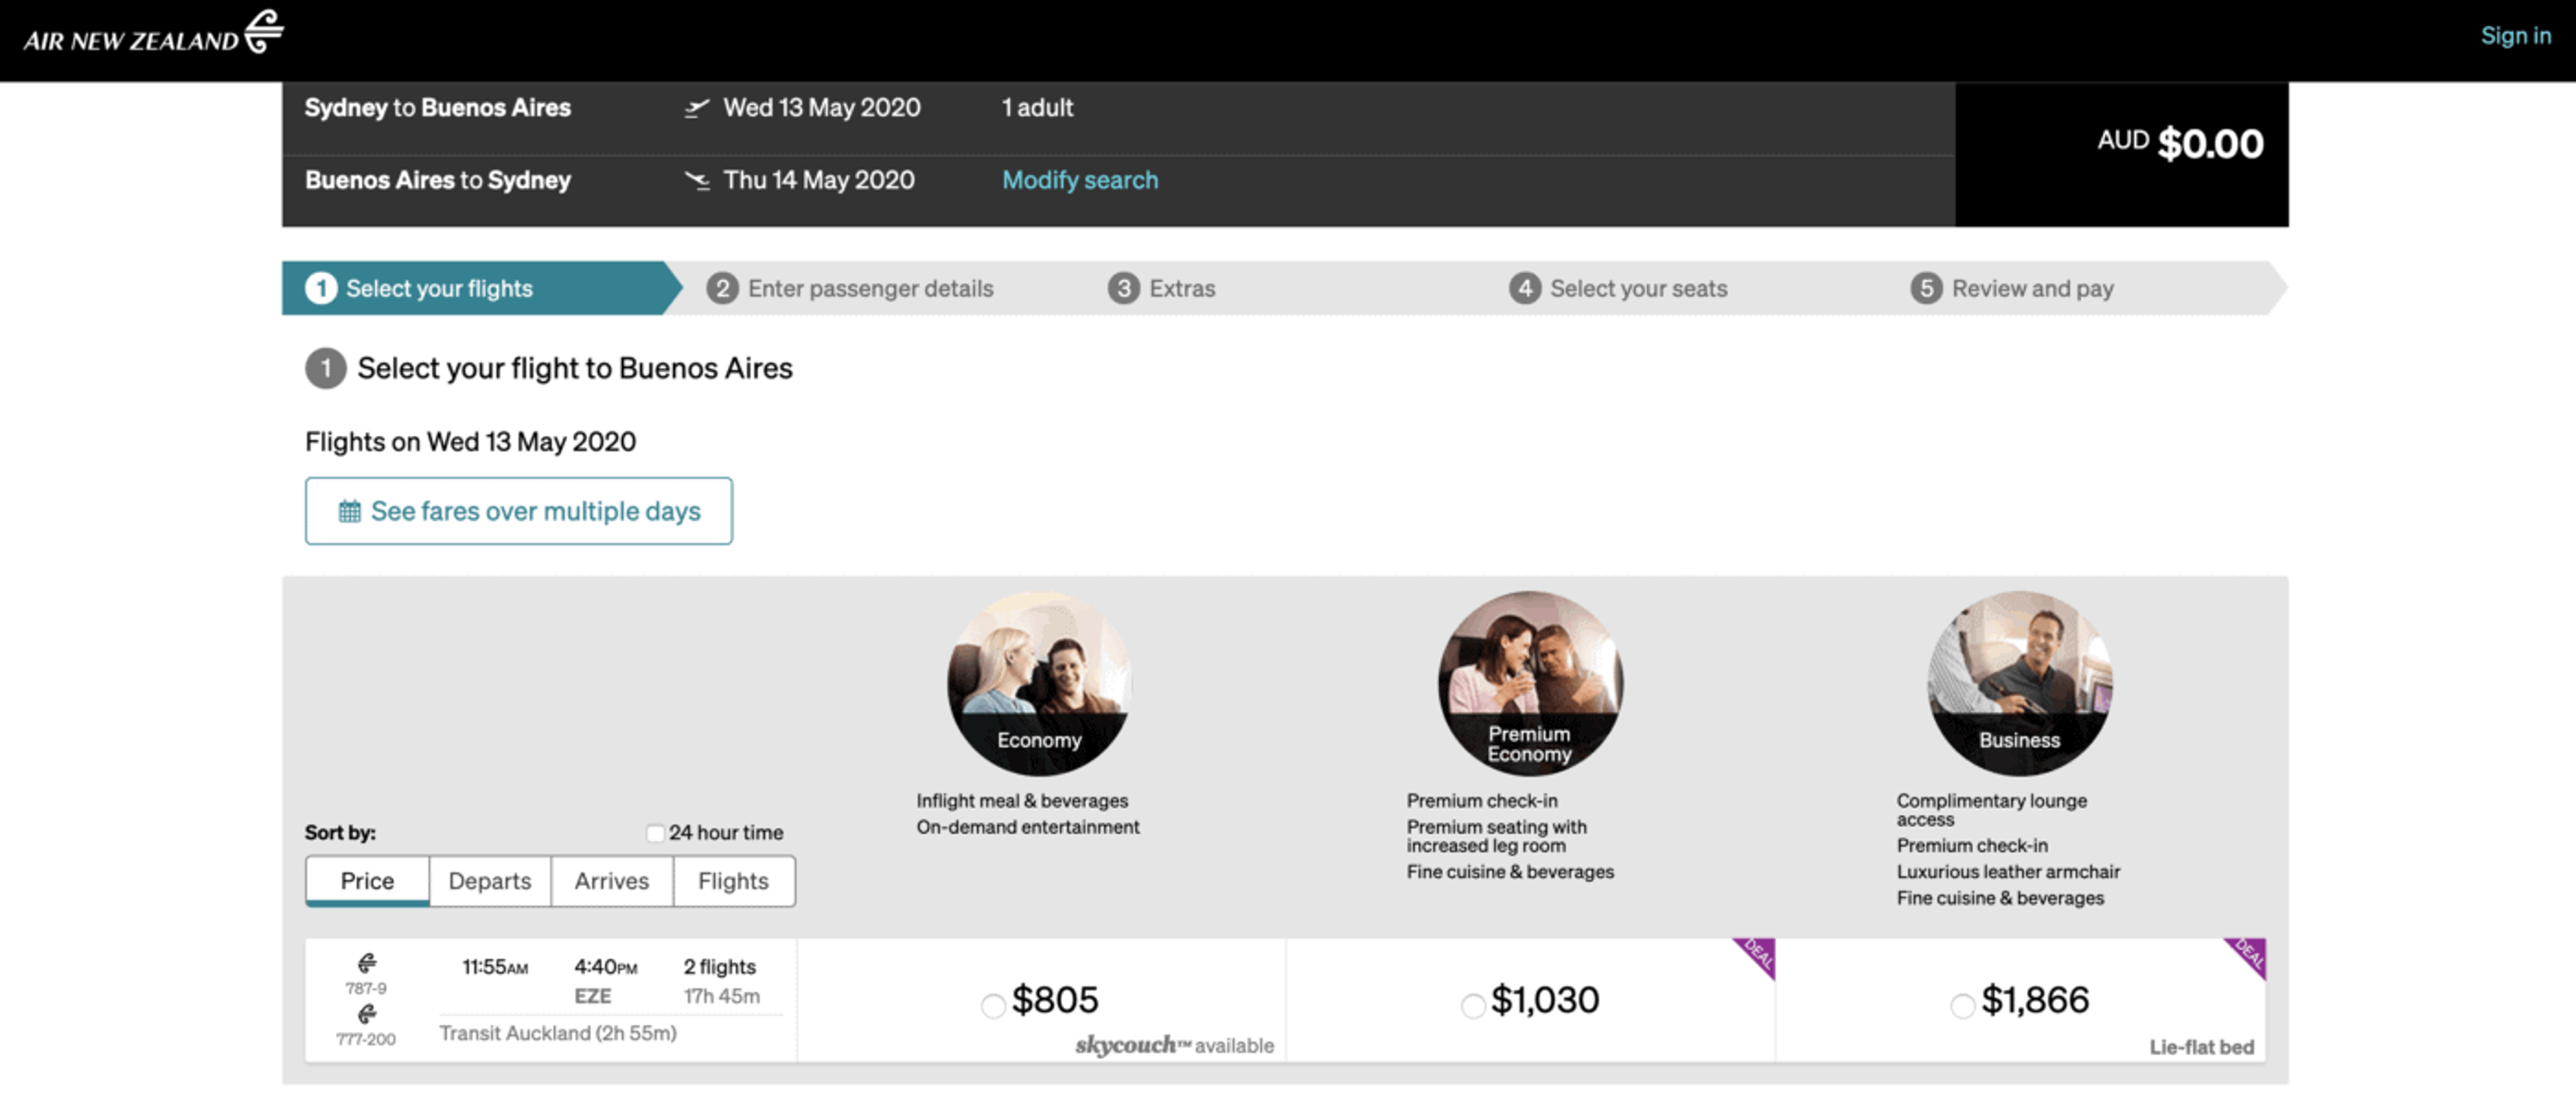Click the calendar icon in the See fares button
Image resolution: width=2576 pixels, height=1104 pixels.
pyautogui.click(x=349, y=511)
